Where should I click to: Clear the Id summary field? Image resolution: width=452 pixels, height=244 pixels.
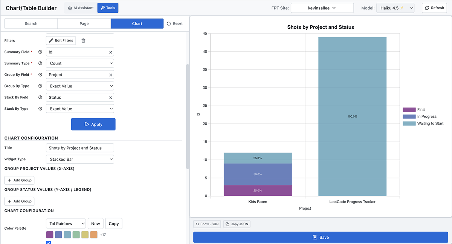point(110,52)
